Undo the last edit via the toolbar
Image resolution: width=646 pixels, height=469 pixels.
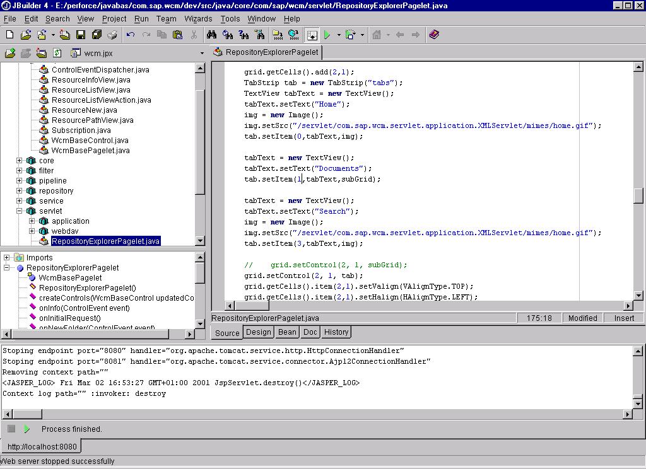coord(131,35)
